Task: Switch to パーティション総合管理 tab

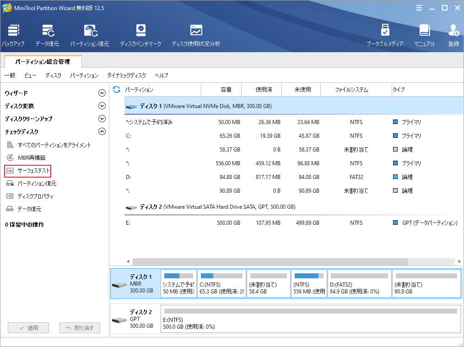Action: pyautogui.click(x=43, y=62)
